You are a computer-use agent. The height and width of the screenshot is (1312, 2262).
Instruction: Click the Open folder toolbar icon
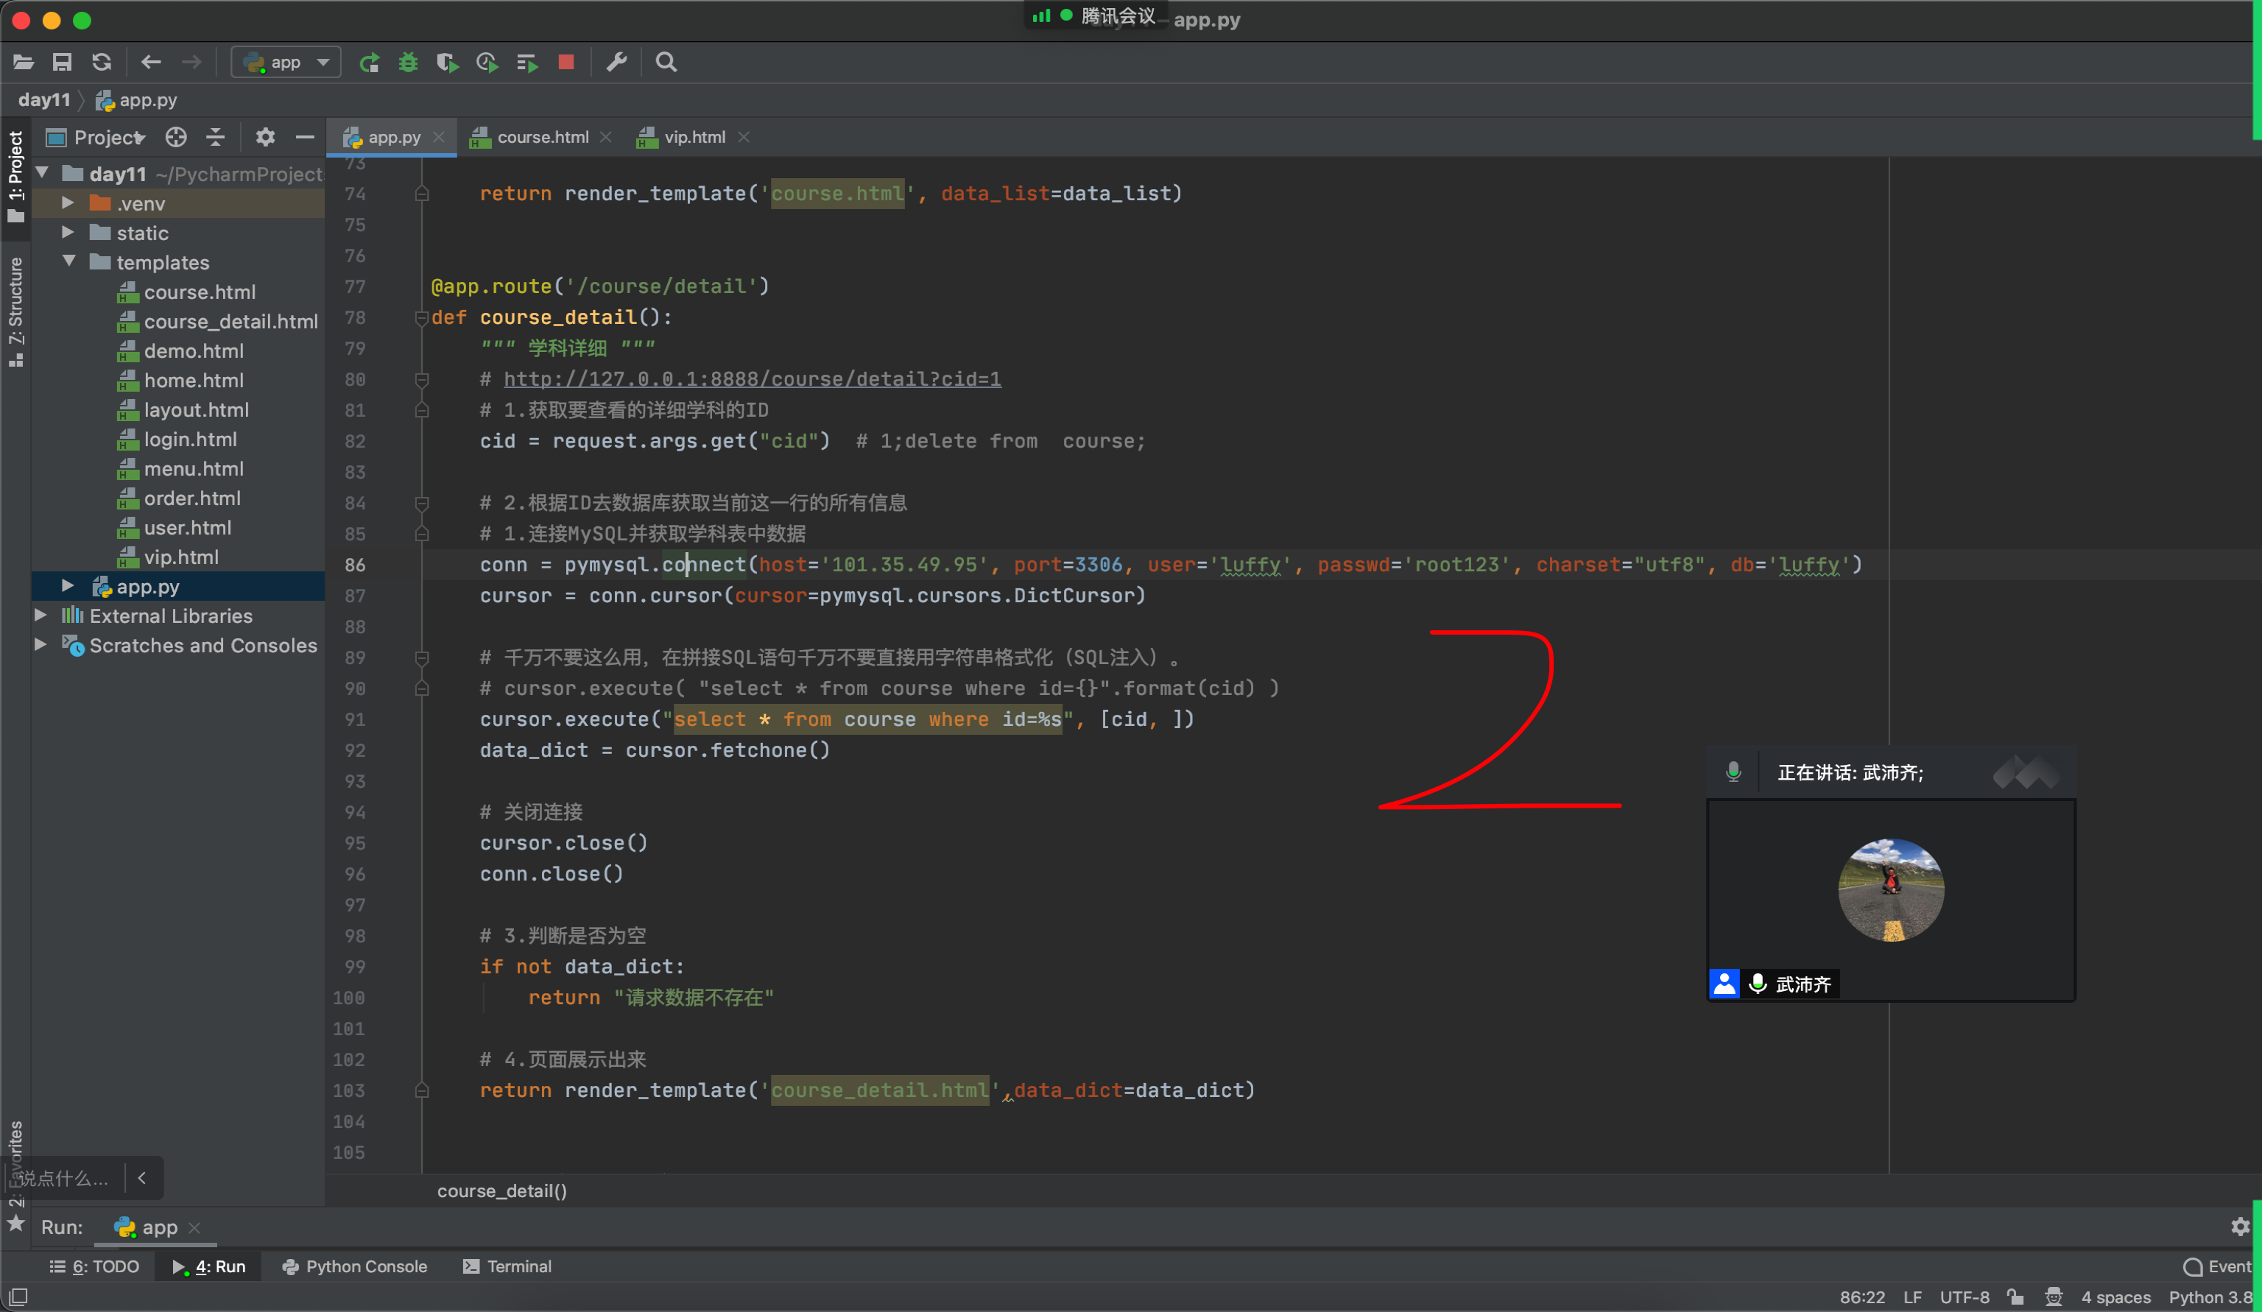tap(24, 62)
